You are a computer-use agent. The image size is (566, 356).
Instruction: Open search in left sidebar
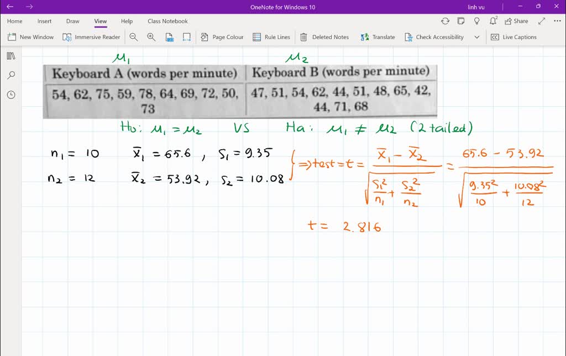(x=11, y=75)
